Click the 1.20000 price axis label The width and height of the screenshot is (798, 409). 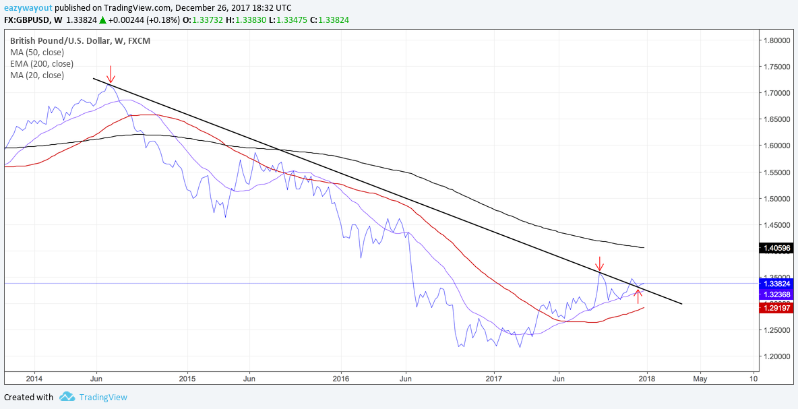(x=776, y=357)
